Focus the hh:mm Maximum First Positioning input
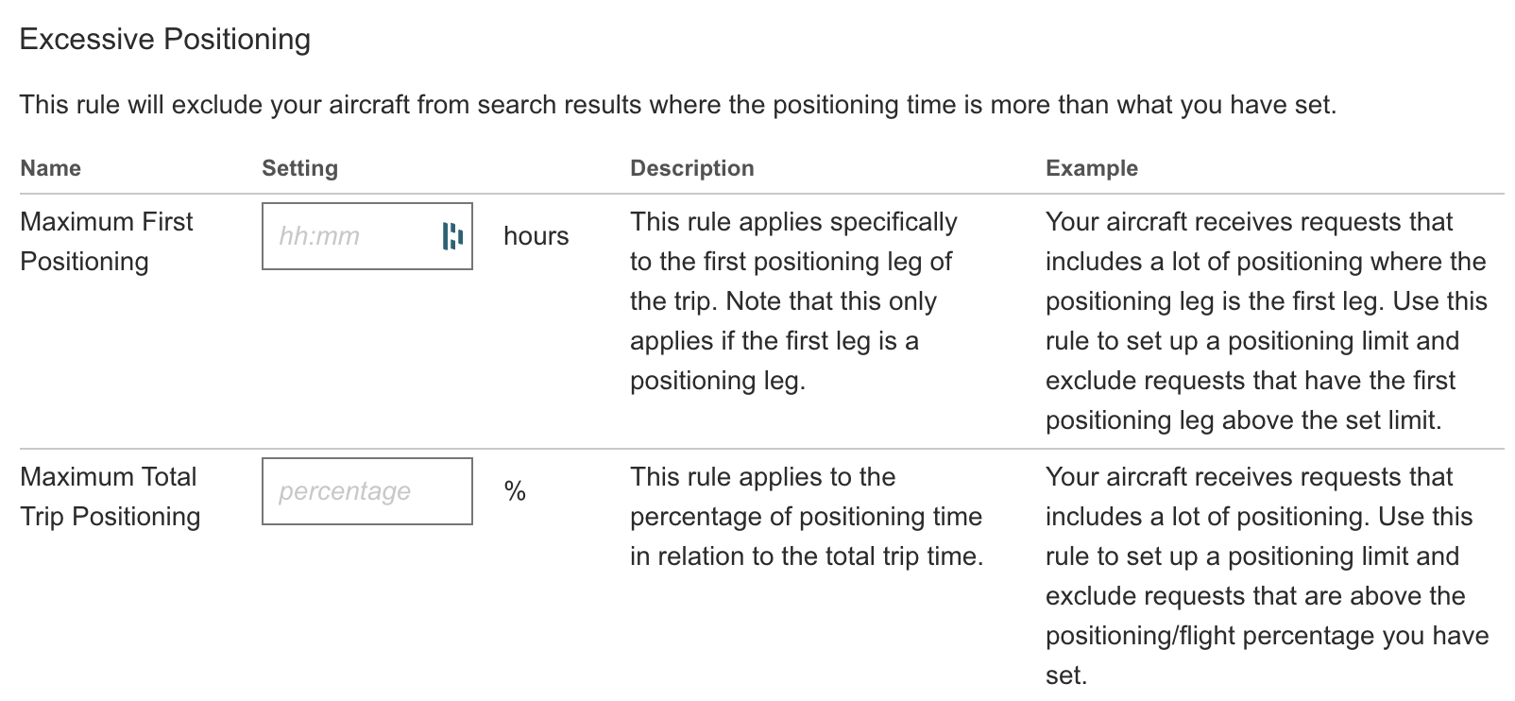 (x=367, y=236)
